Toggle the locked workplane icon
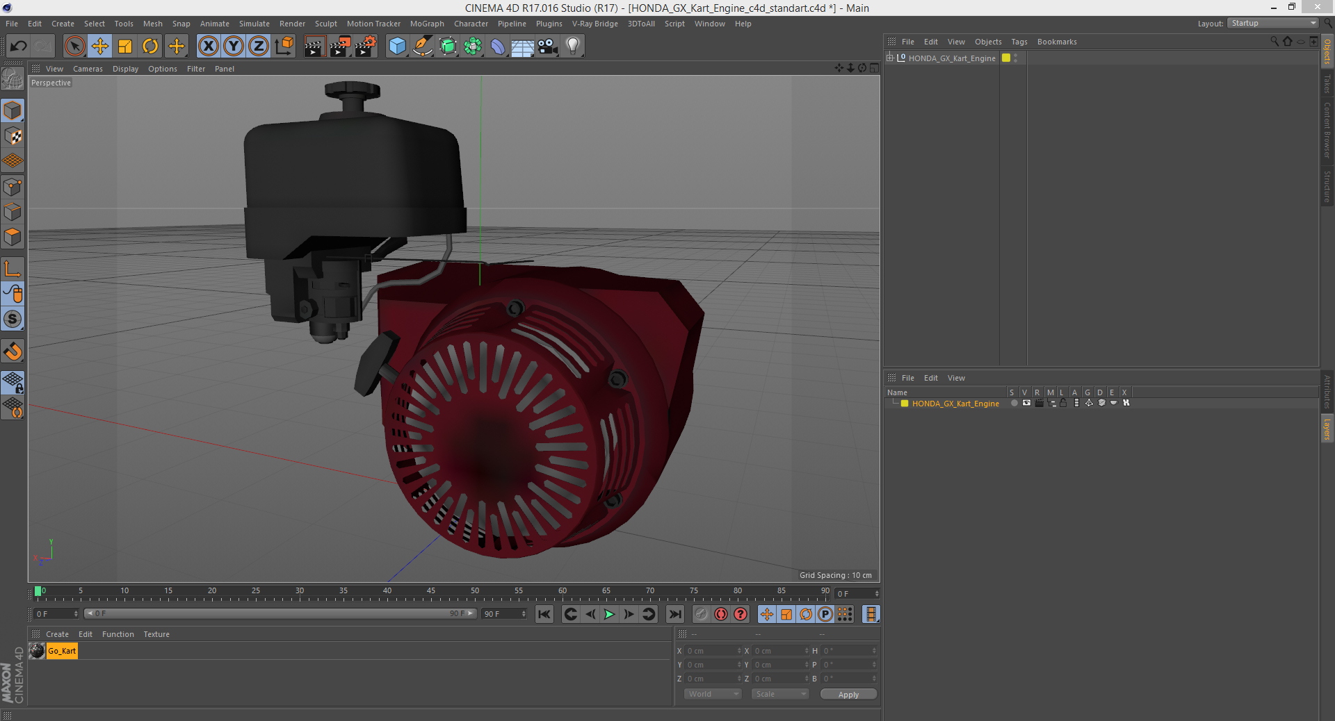The image size is (1335, 721). pos(13,382)
